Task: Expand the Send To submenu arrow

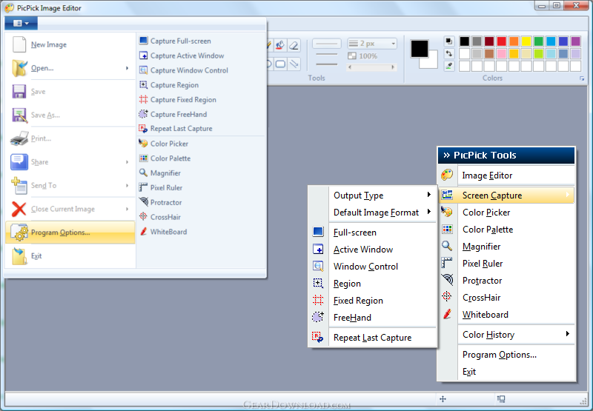Action: coord(127,185)
